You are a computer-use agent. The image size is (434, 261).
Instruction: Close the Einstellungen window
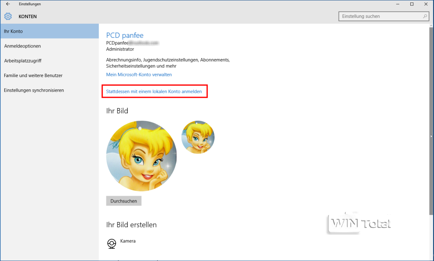(x=426, y=4)
